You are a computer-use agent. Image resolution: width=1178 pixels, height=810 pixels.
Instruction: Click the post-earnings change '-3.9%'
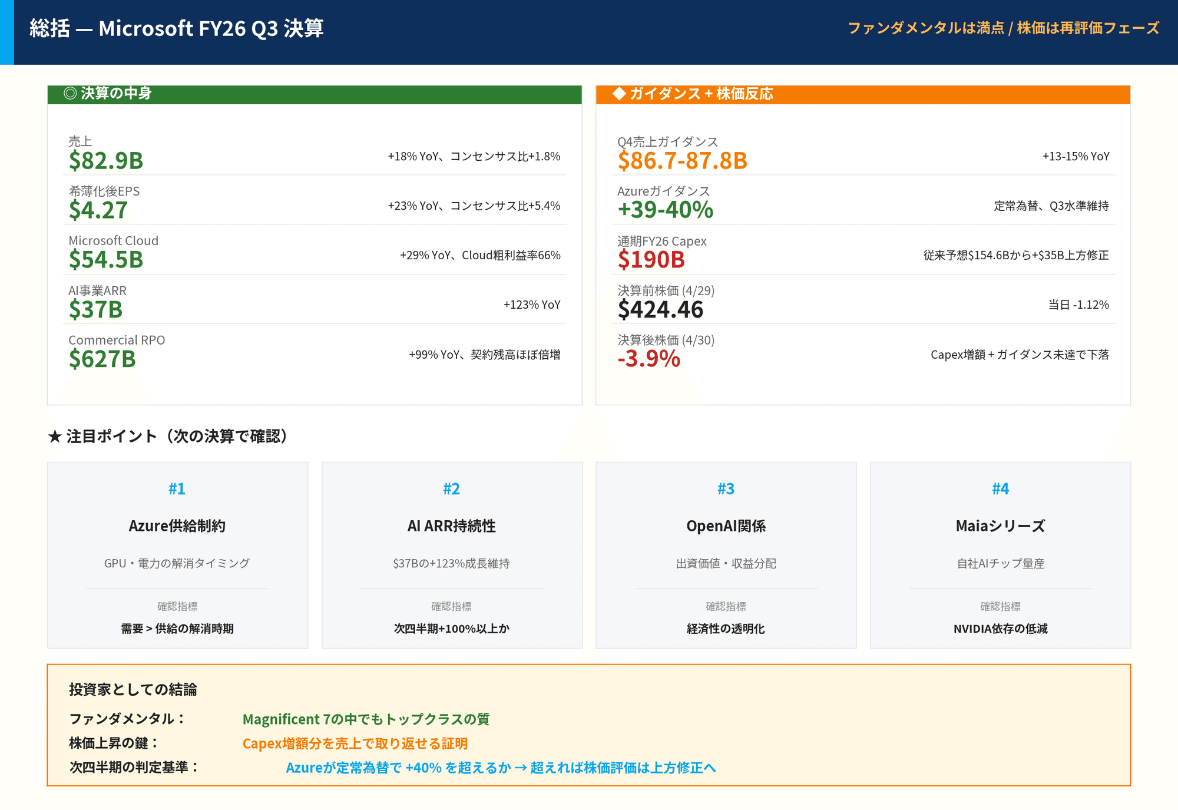pyautogui.click(x=649, y=359)
